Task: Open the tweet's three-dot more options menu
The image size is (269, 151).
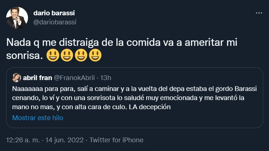Action: click(258, 13)
